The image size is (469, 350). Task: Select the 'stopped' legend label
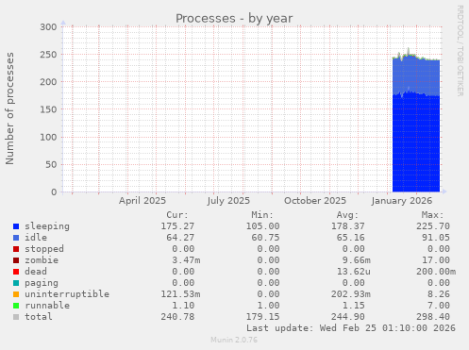pos(44,249)
